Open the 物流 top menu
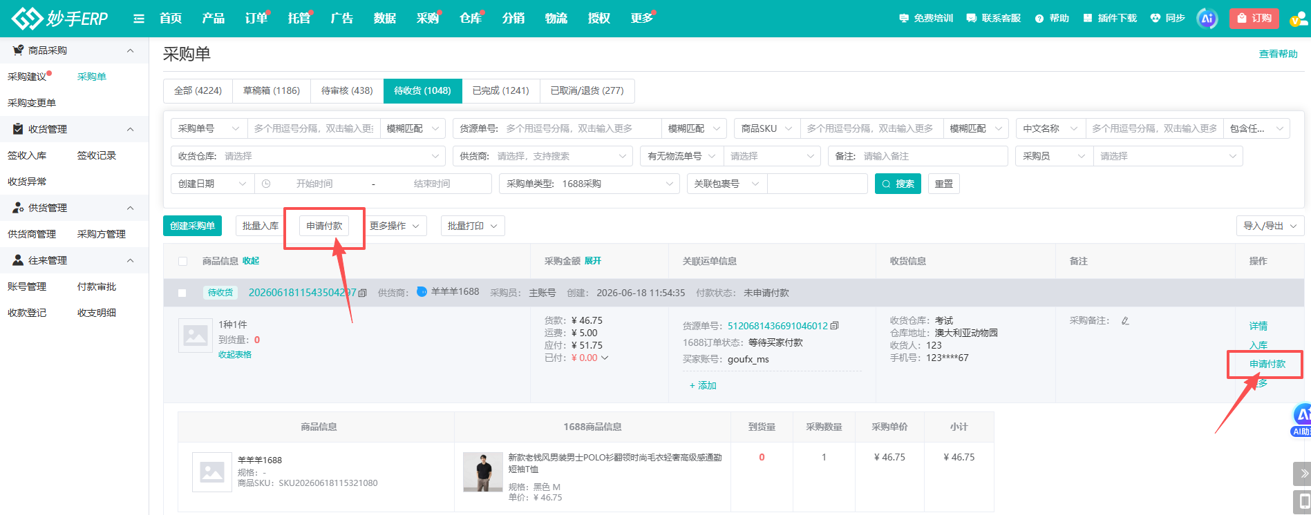This screenshot has height=515, width=1311. [556, 18]
